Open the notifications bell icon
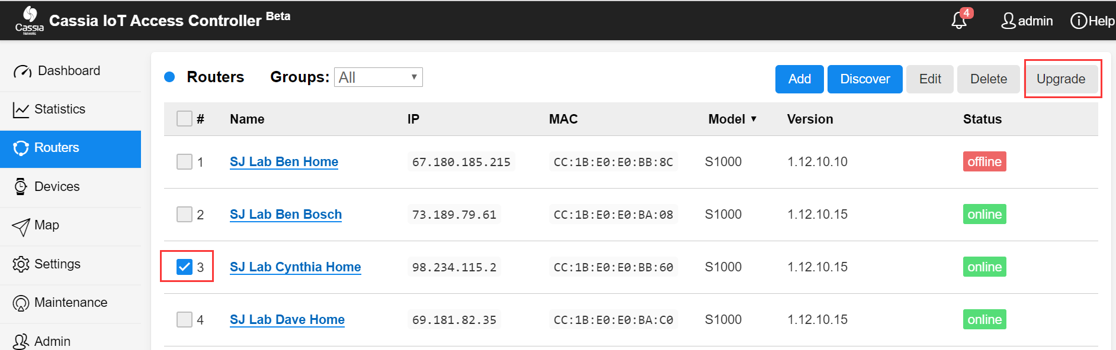 (960, 20)
